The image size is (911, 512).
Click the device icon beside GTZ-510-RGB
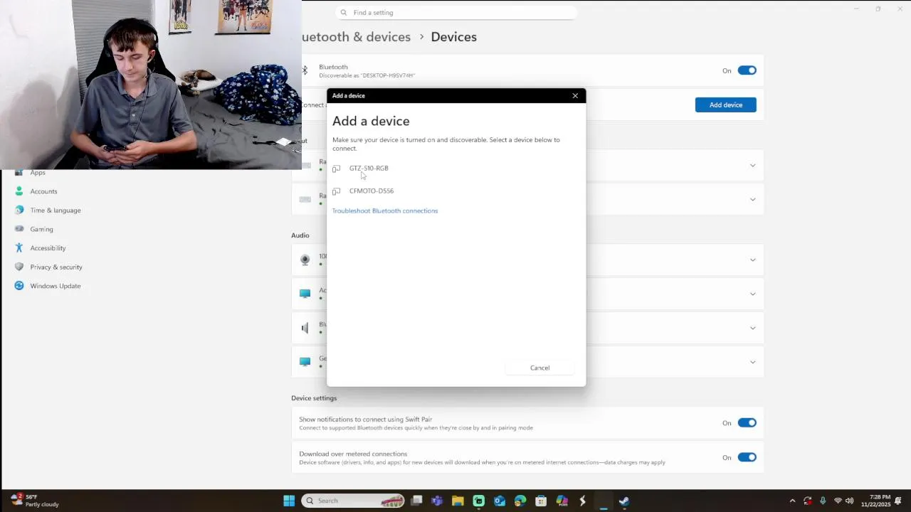tap(336, 169)
